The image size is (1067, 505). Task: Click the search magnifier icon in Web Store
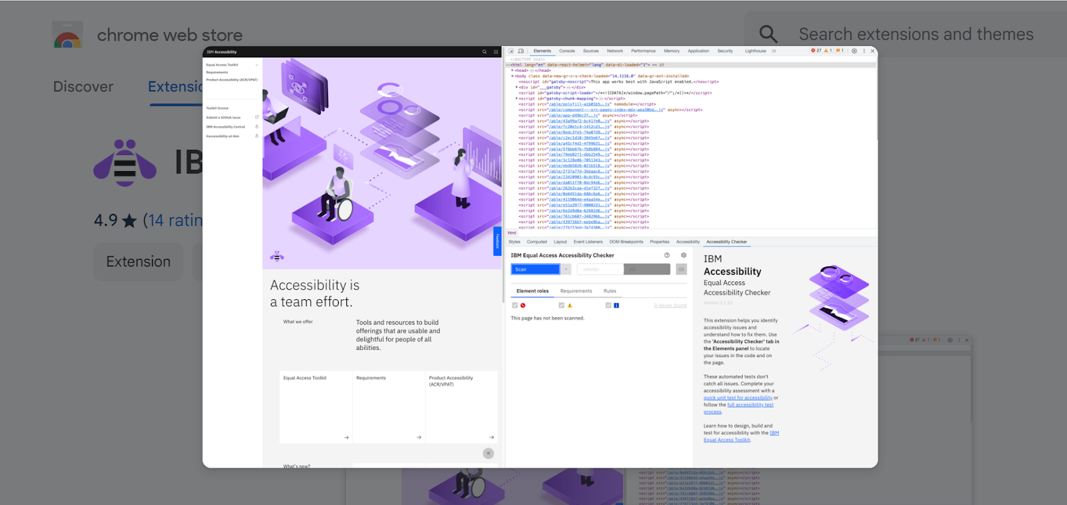click(x=768, y=34)
